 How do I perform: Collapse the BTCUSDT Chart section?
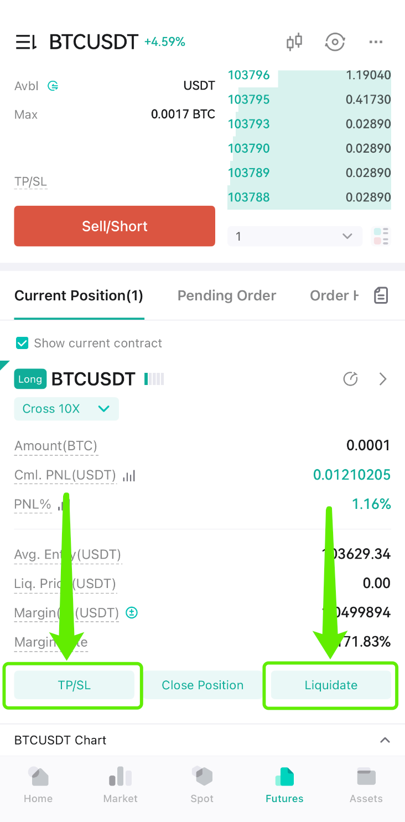tap(385, 740)
